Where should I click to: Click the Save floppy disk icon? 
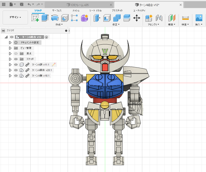22,5
